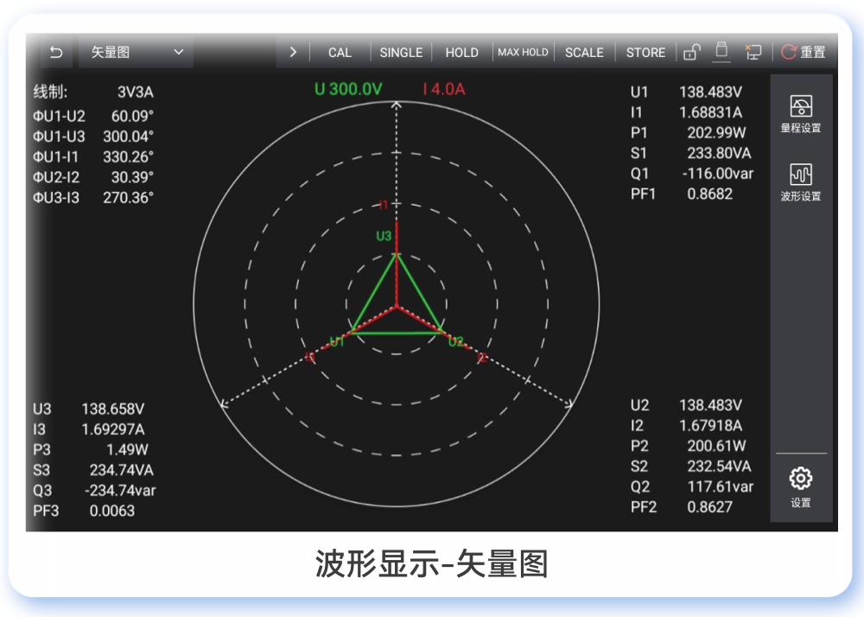The image size is (864, 617).
Task: Click the back arrow at top left
Action: pyautogui.click(x=56, y=52)
